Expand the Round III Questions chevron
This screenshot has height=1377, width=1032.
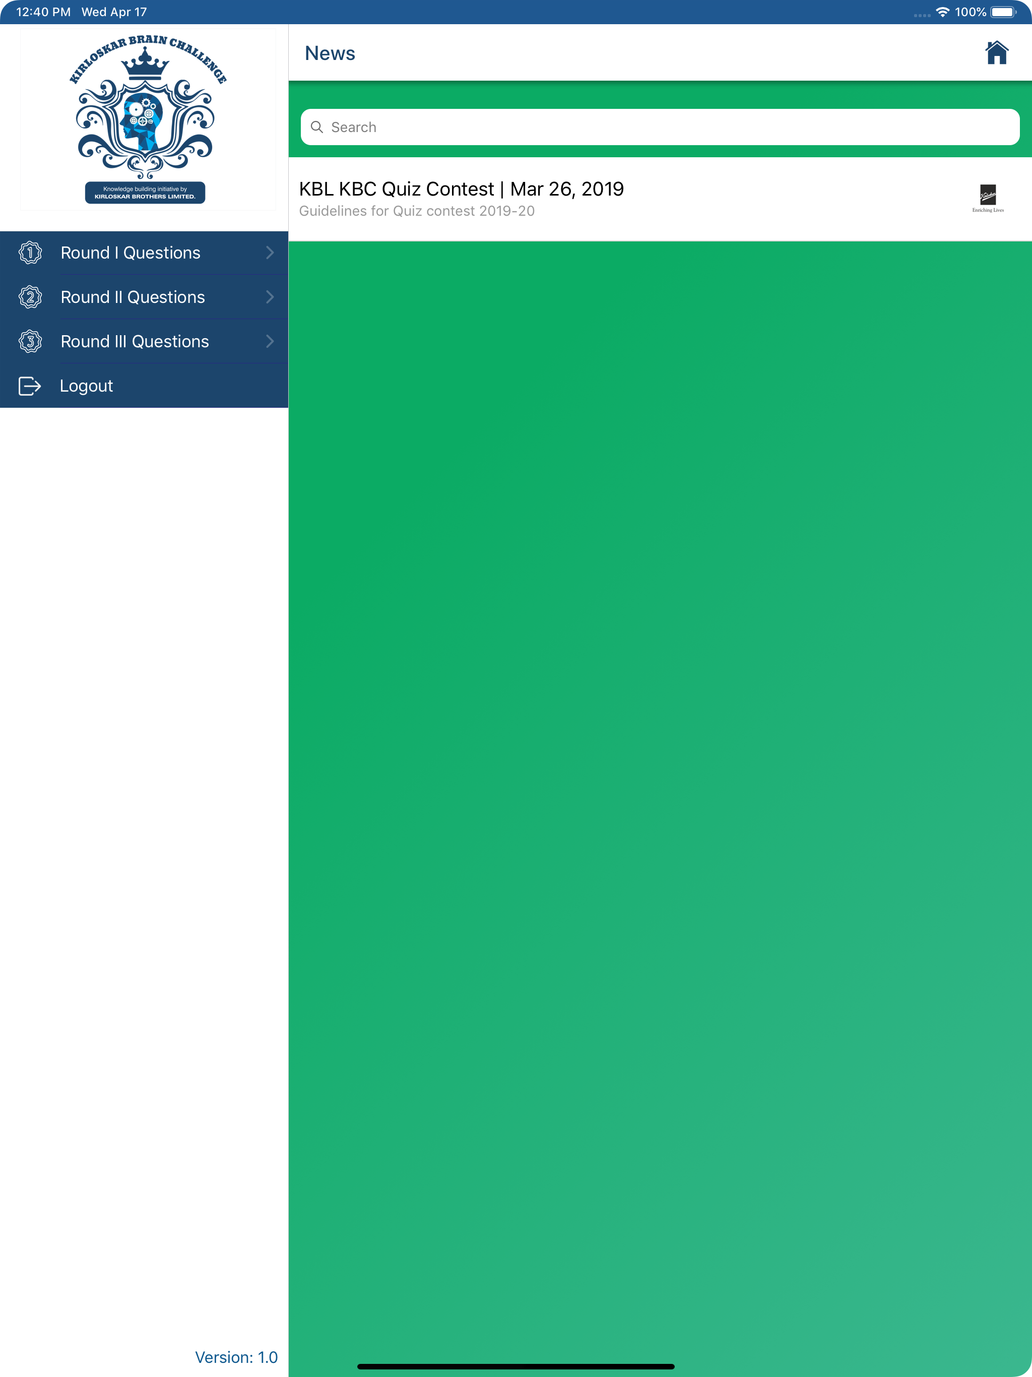(x=270, y=341)
